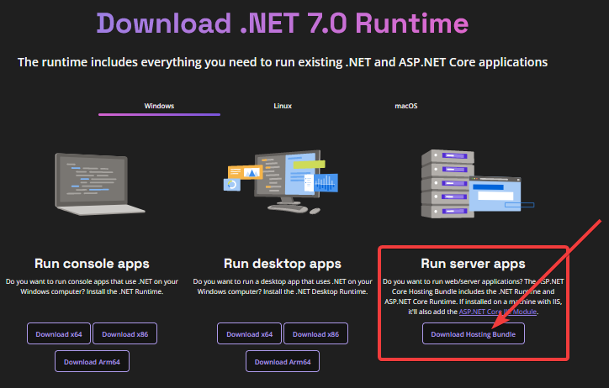609x388 pixels.
Task: Switch to the Linux tab
Action: (283, 107)
